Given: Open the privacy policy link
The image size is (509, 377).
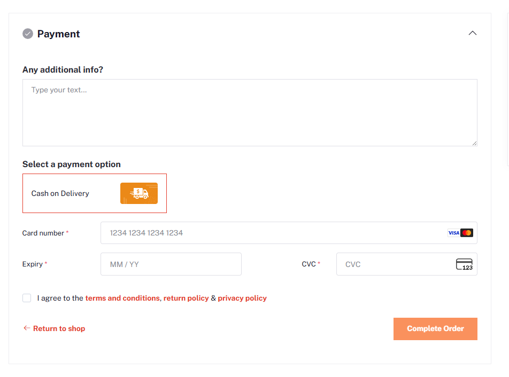Looking at the screenshot, I should click(x=242, y=298).
